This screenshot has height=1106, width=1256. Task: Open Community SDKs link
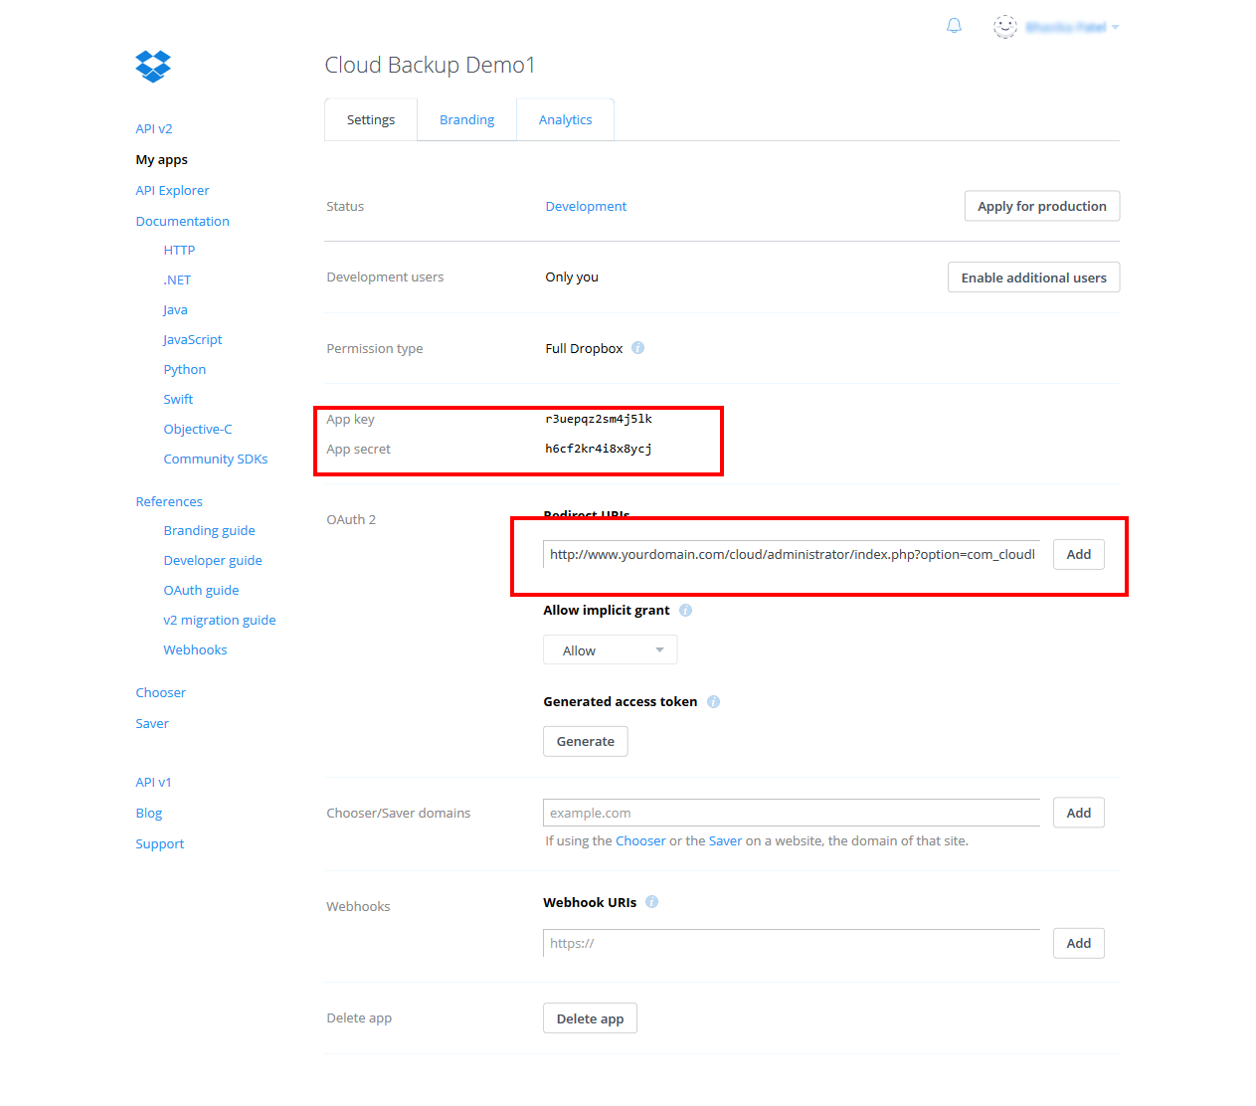[216, 460]
